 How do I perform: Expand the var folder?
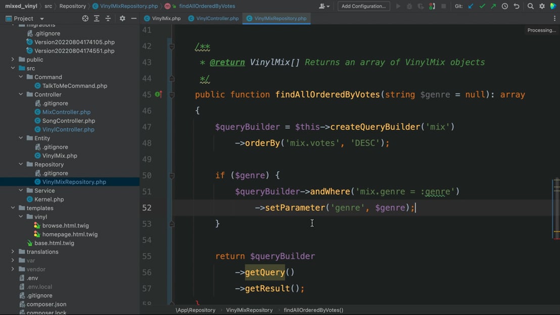(13, 260)
